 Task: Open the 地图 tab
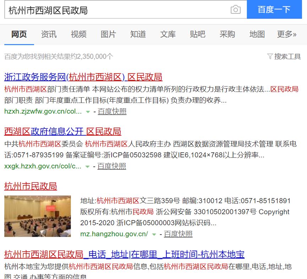(257, 34)
